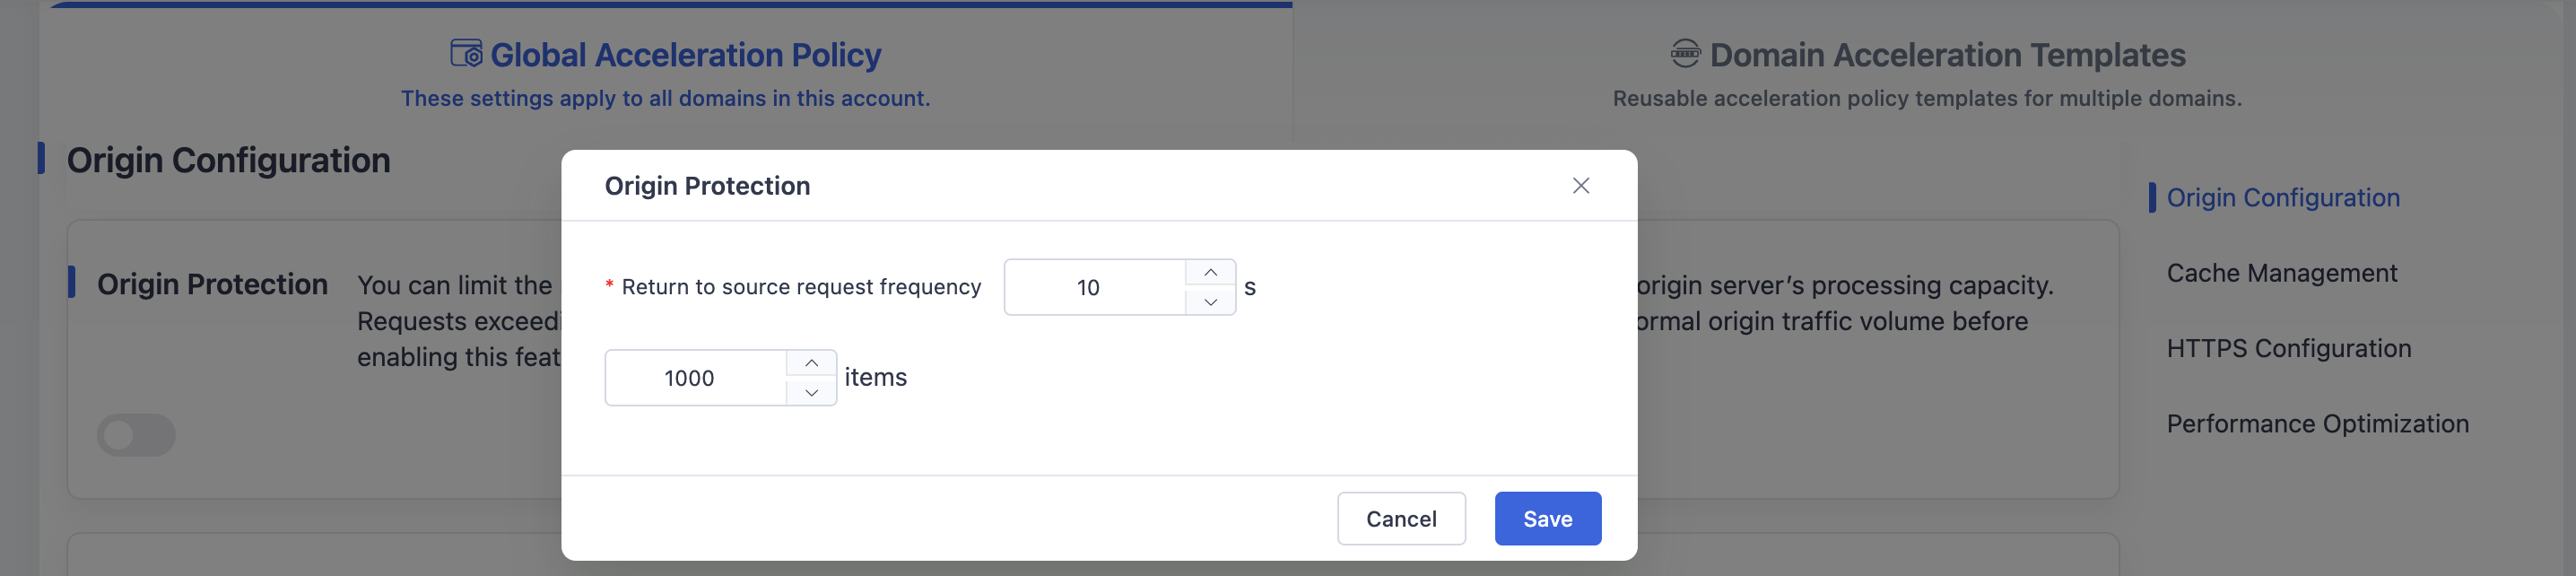Decrease the frequency seconds value
The image size is (2576, 576).
click(1210, 302)
